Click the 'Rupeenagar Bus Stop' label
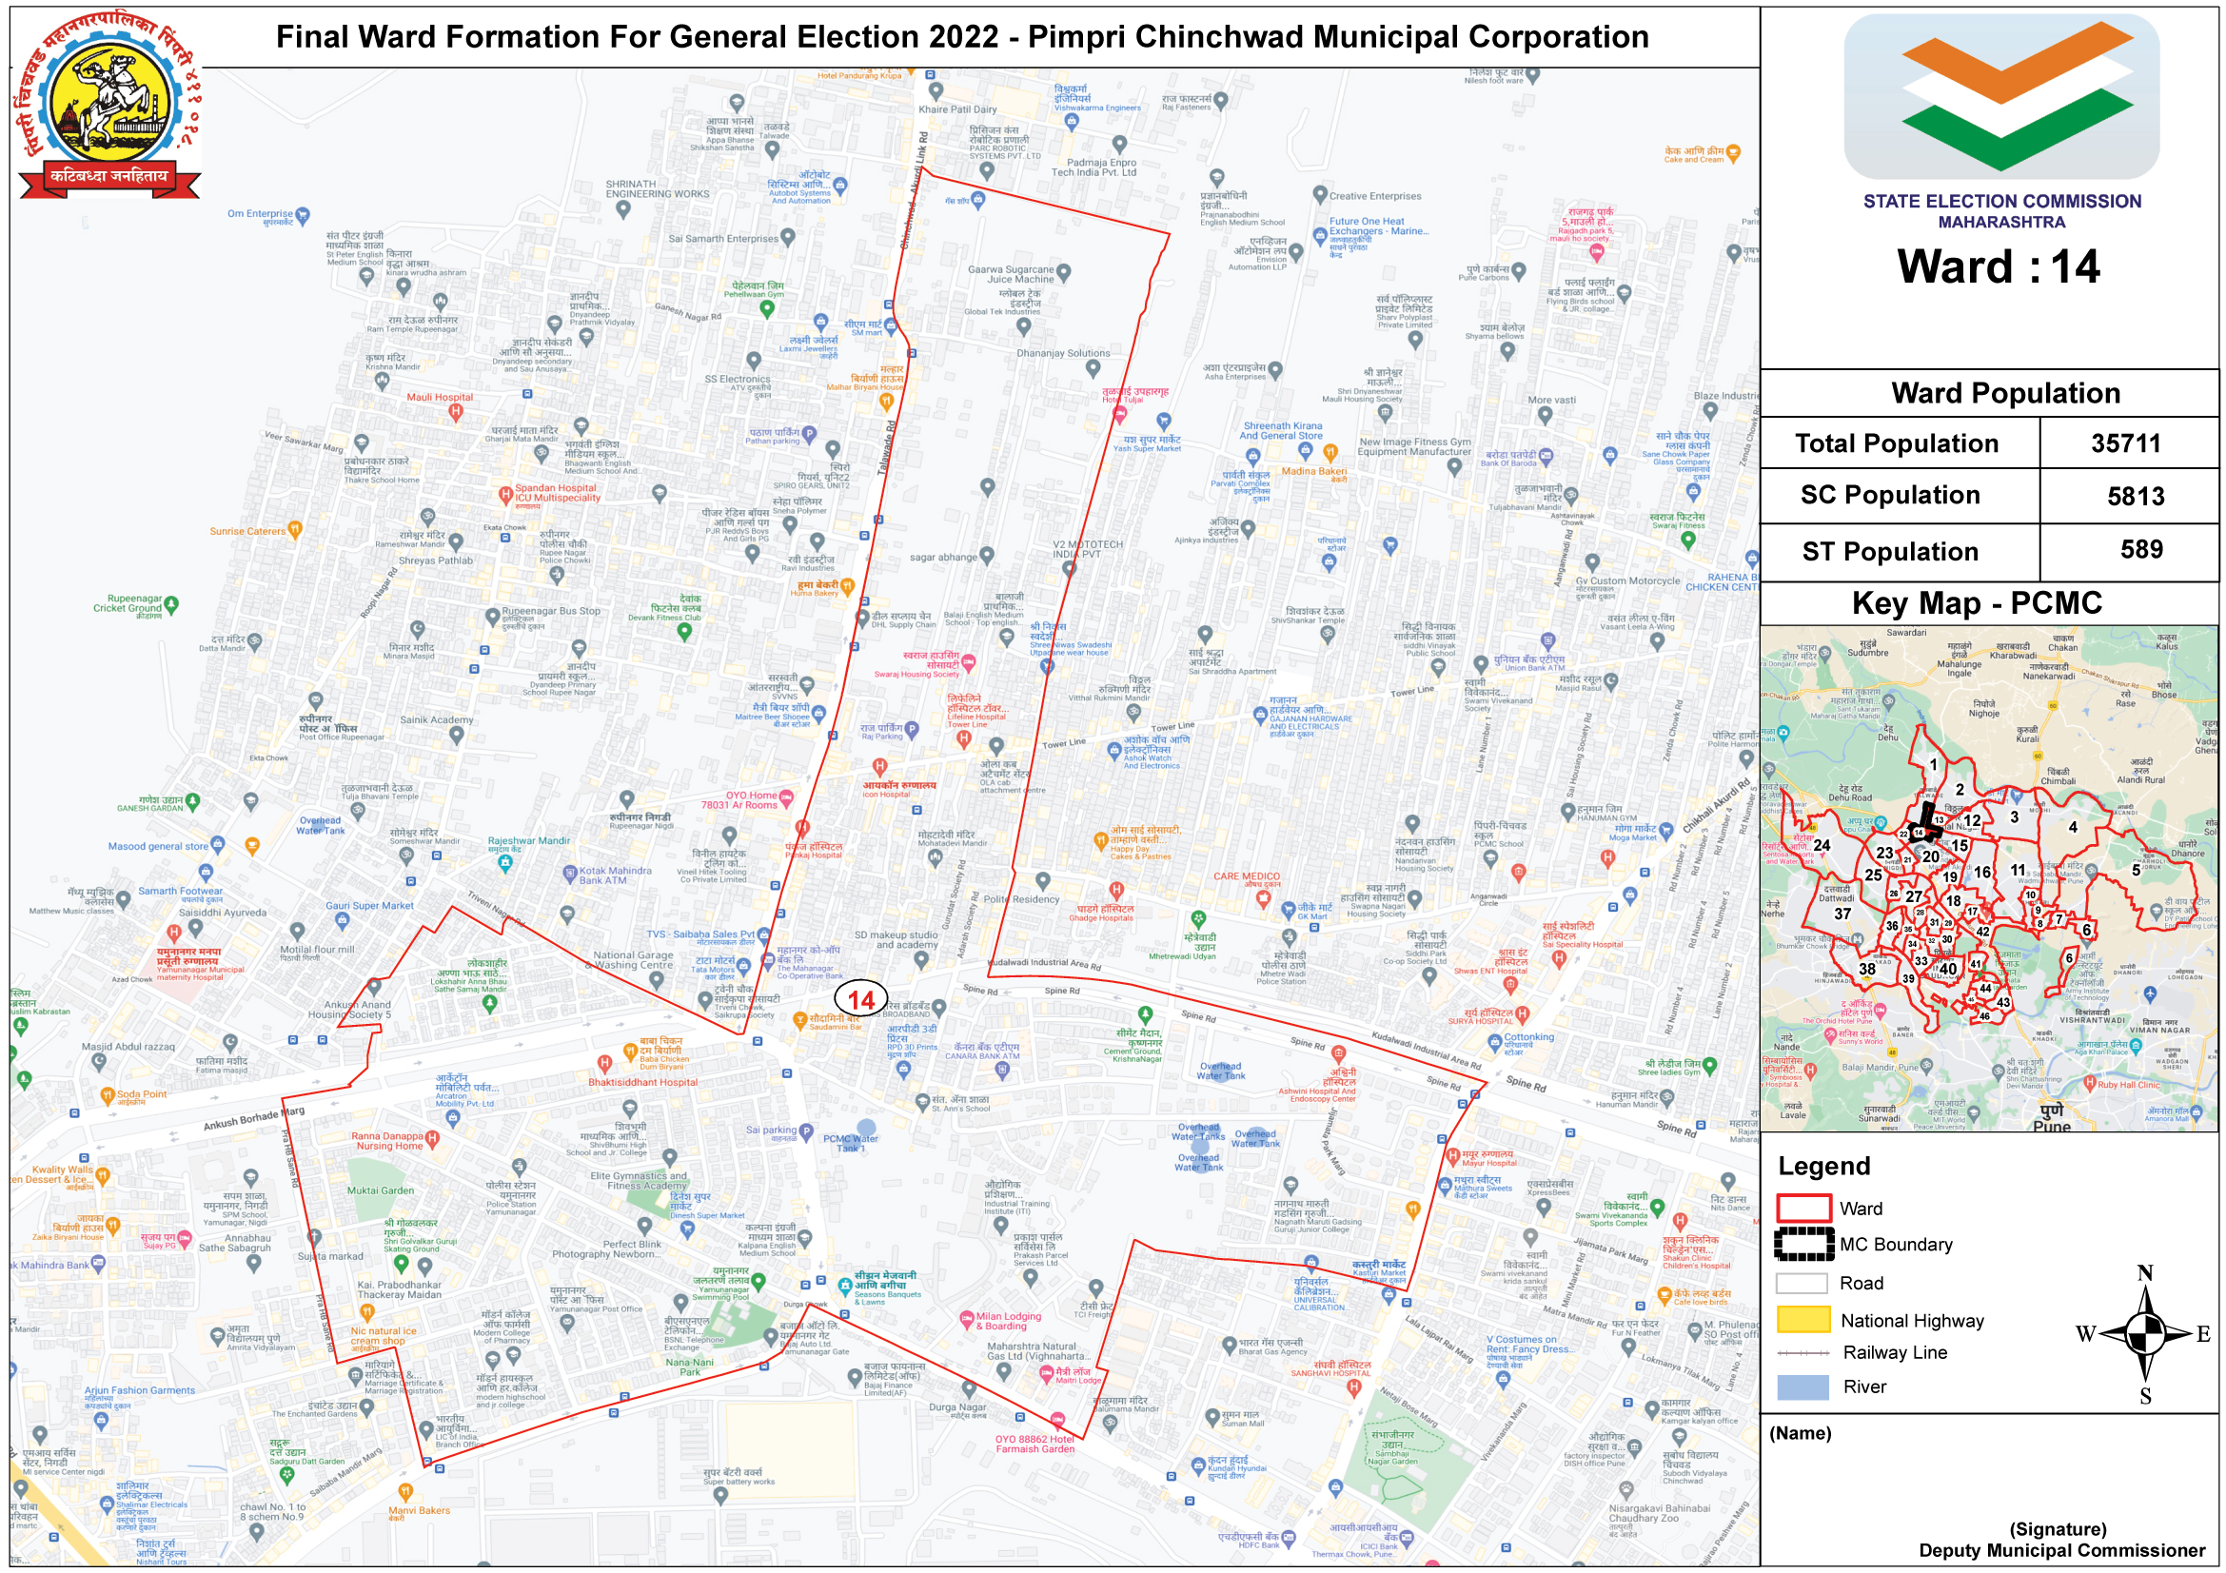2226x1573 pixels. (551, 612)
